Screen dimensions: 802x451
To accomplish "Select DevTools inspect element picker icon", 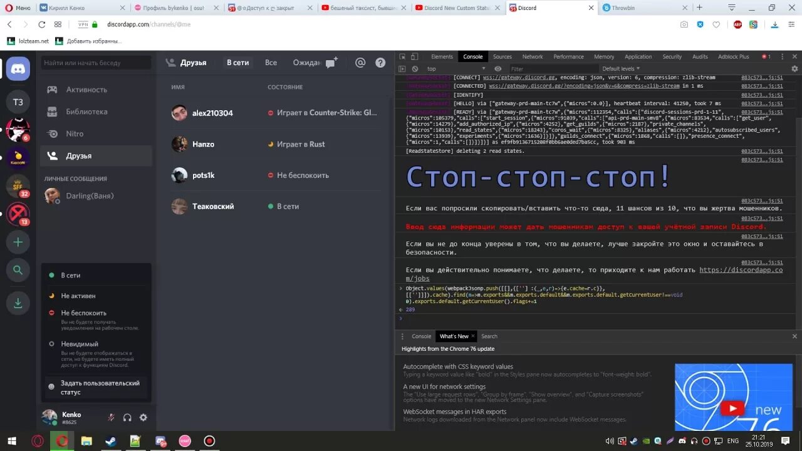I will point(402,56).
